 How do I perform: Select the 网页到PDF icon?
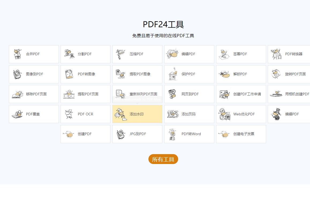[x=172, y=94]
